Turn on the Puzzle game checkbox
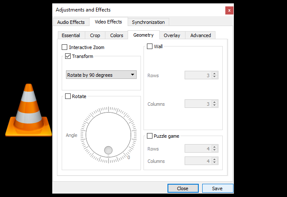This screenshot has width=287, height=197. coord(150,136)
